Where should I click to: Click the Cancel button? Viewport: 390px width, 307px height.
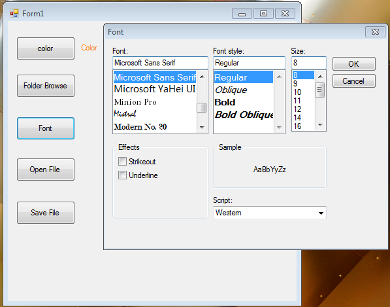pos(354,81)
